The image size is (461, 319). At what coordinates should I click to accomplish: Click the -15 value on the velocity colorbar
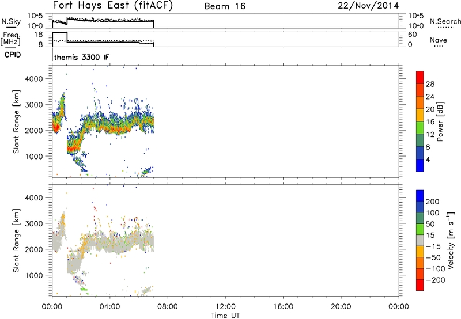click(x=433, y=246)
